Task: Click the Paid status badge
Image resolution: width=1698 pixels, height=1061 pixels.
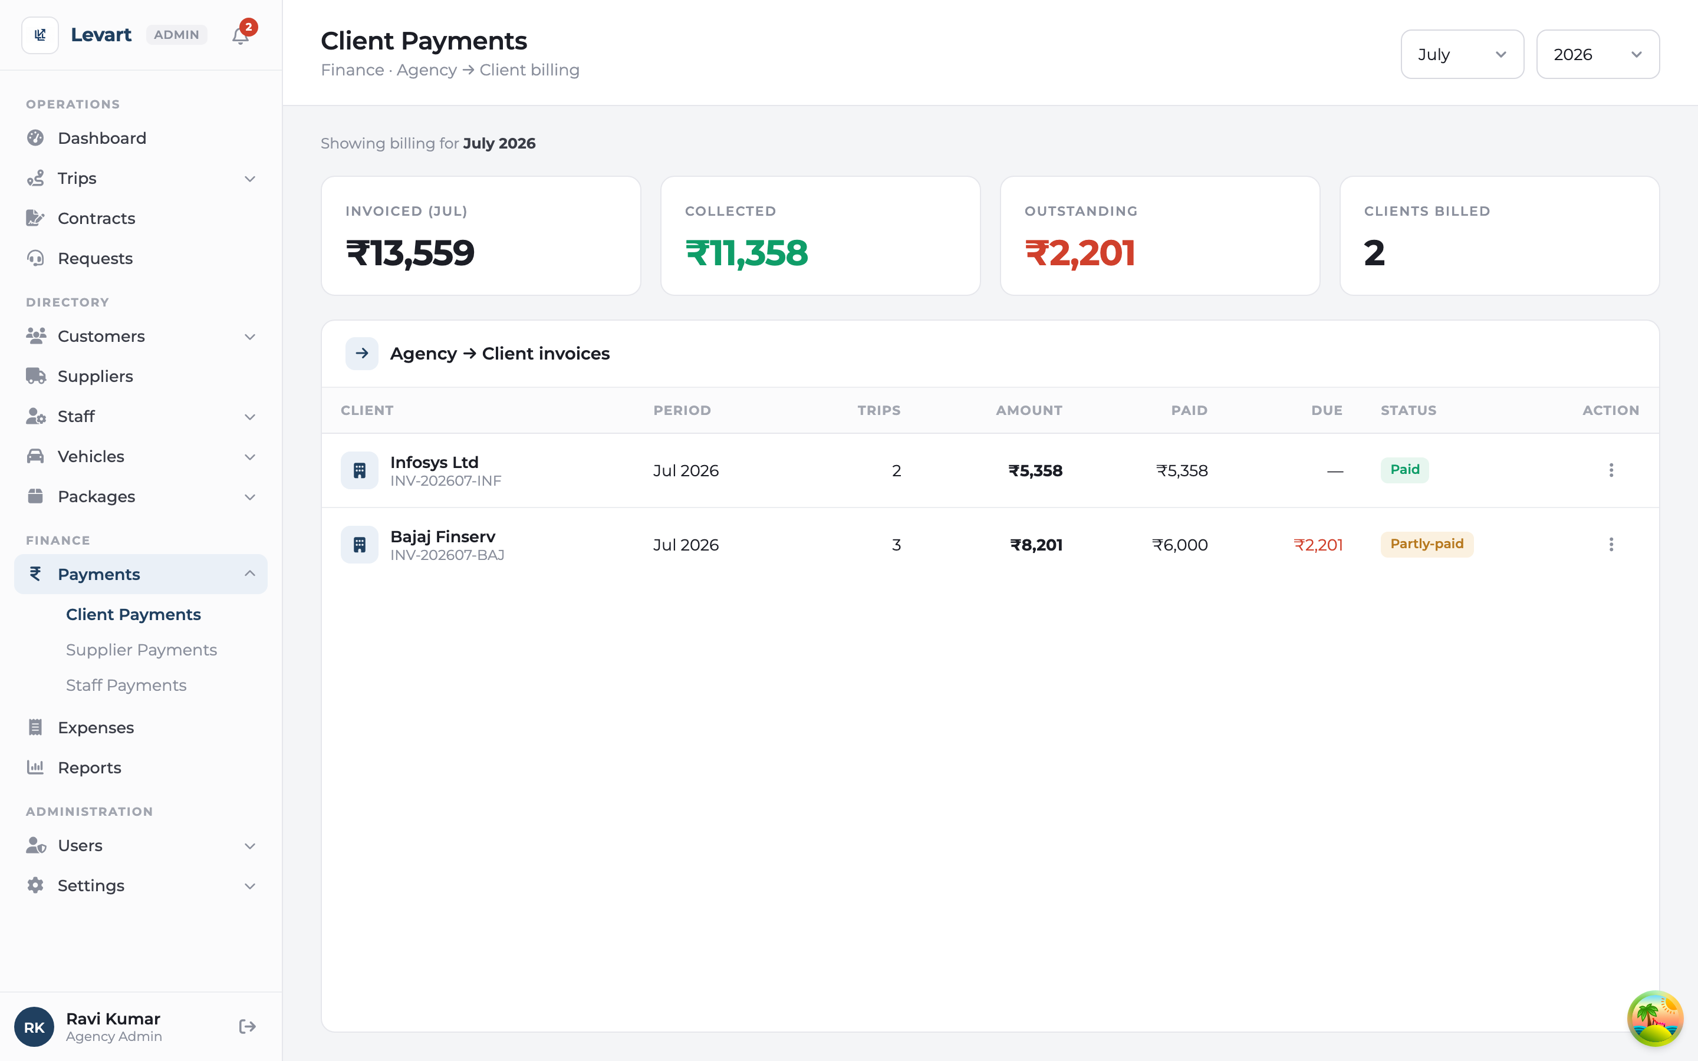Action: 1405,469
